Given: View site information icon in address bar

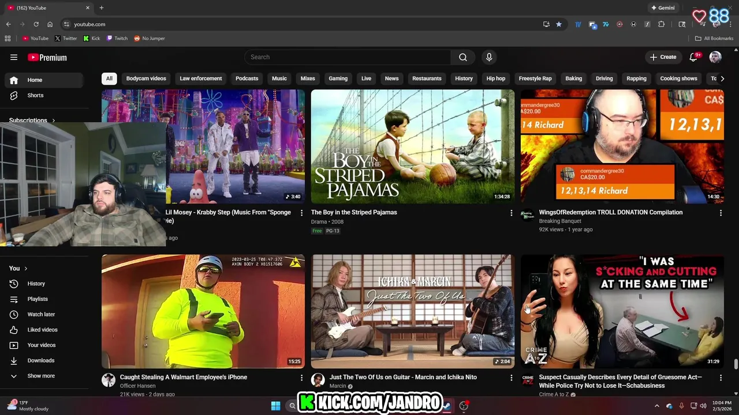Looking at the screenshot, I should tap(66, 24).
